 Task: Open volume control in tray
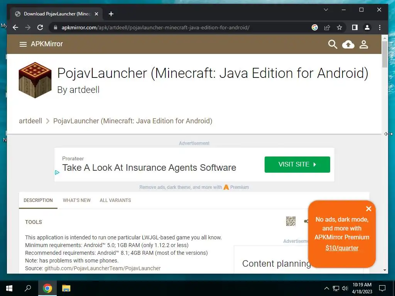pyautogui.click(x=345, y=288)
